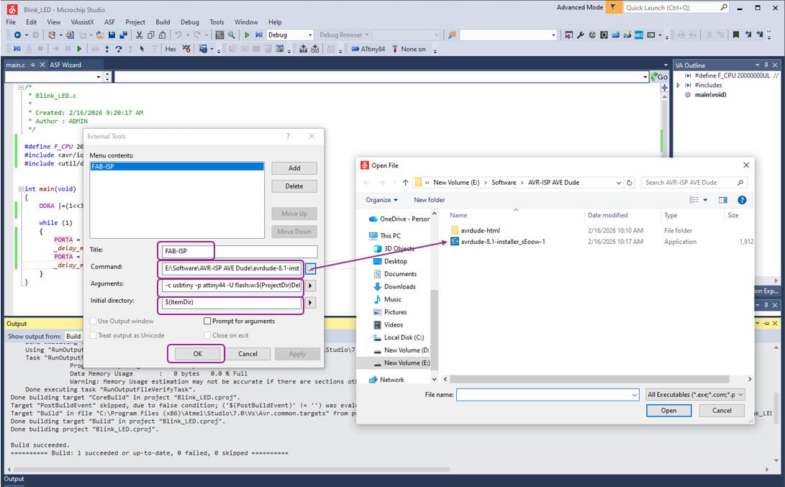
Task: Open the Initial directory macro arrow menu
Action: (310, 303)
